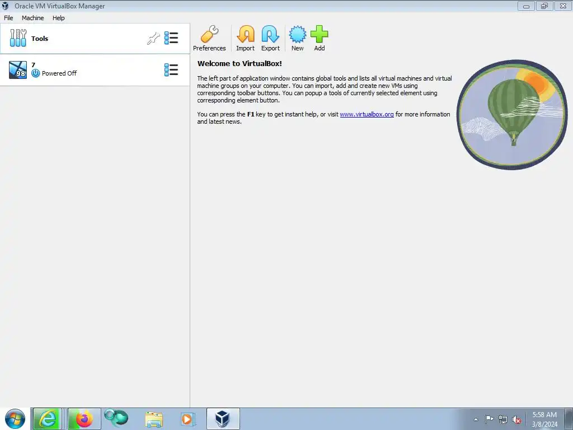573x430 pixels.
Task: Open the Help menu
Action: [x=58, y=18]
